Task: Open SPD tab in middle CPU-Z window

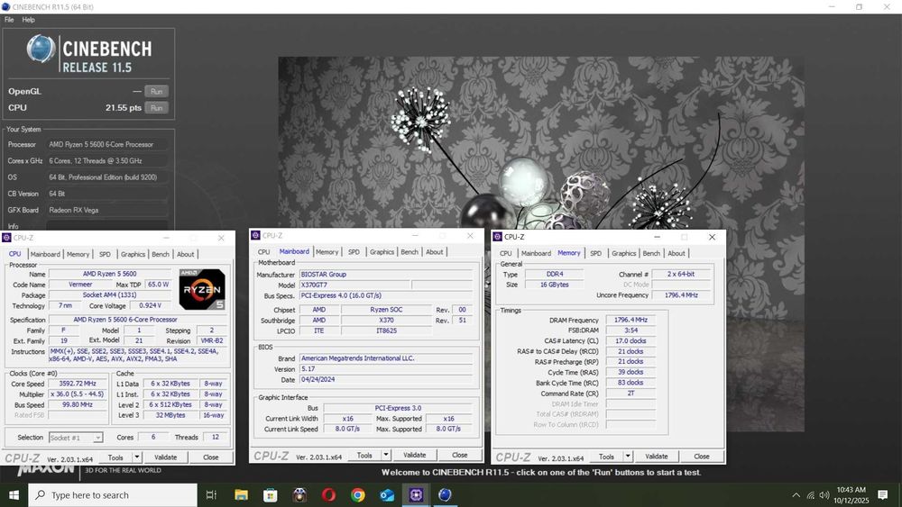Action: pos(354,251)
